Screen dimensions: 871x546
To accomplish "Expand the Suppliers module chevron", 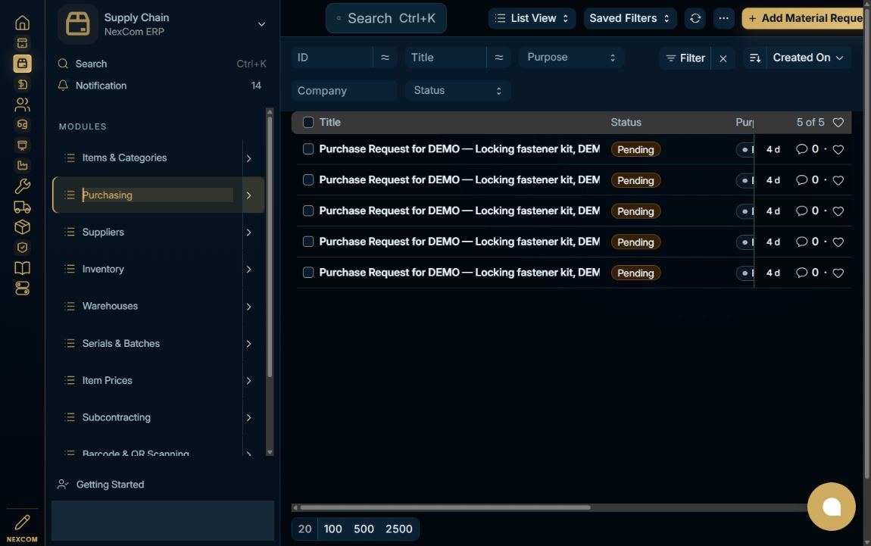I will pyautogui.click(x=249, y=232).
